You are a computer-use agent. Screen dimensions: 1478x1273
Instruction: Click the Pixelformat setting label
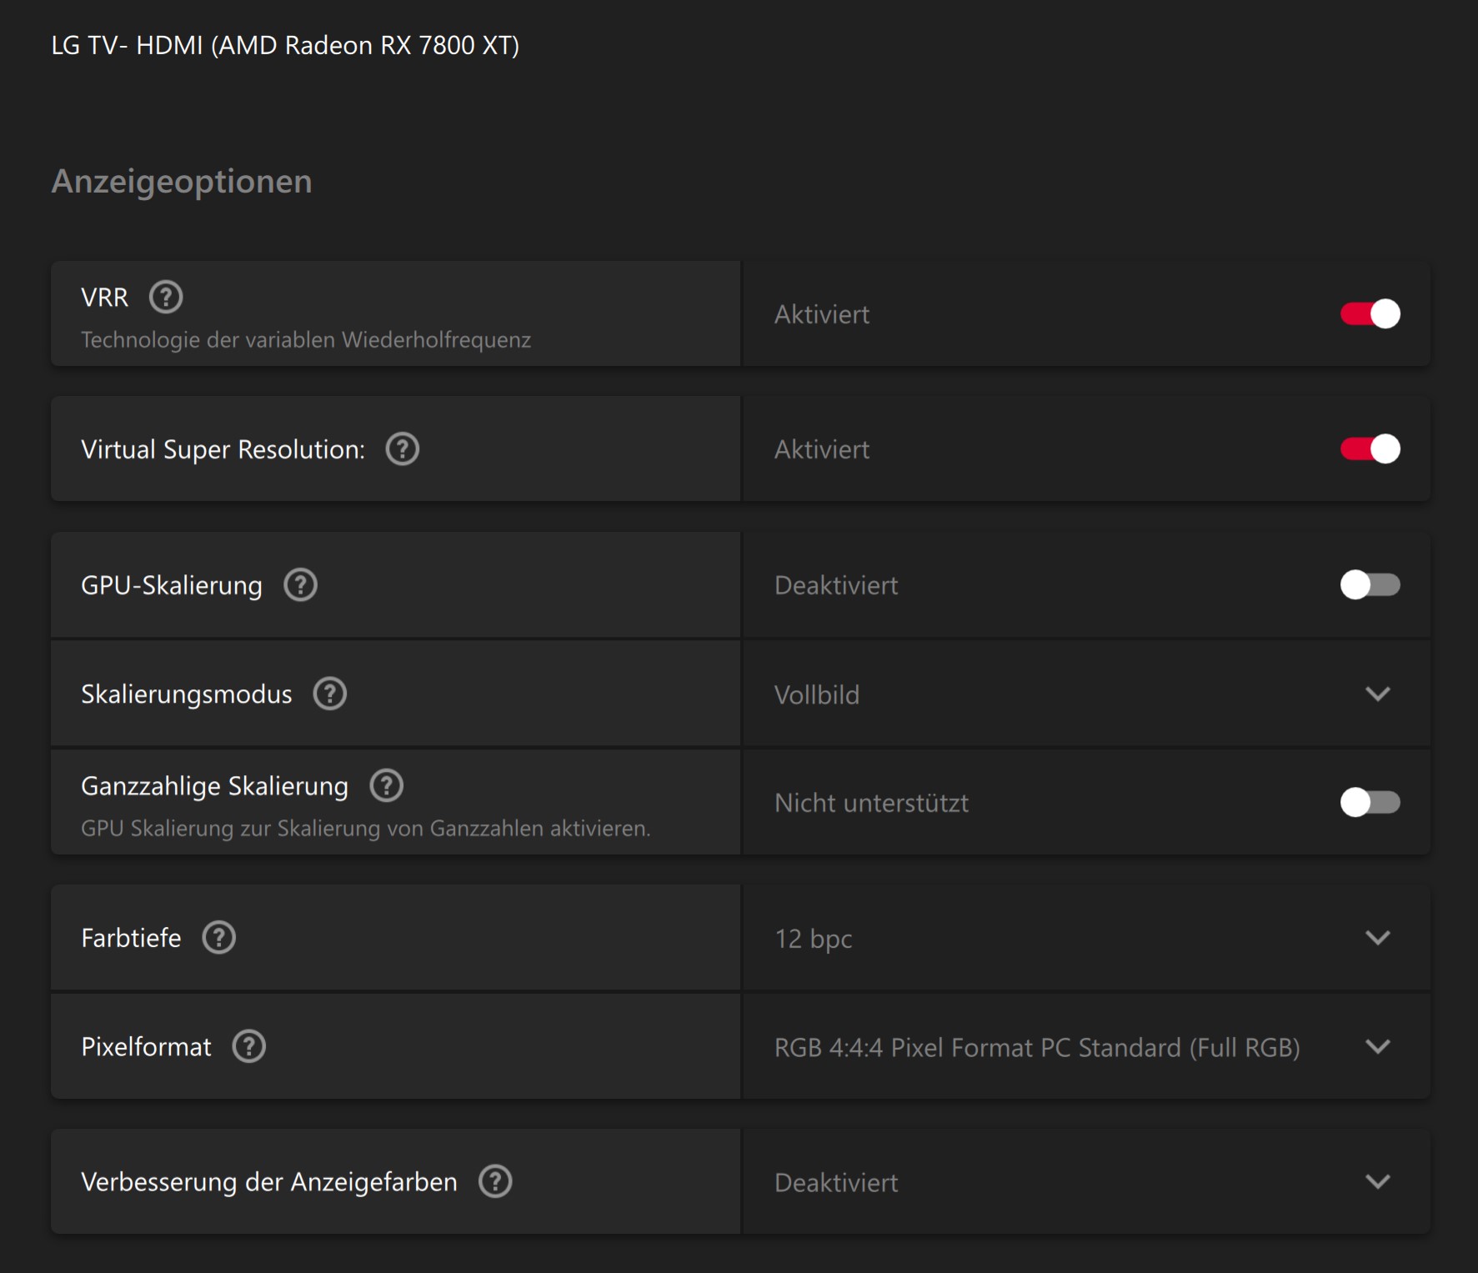click(x=146, y=1046)
